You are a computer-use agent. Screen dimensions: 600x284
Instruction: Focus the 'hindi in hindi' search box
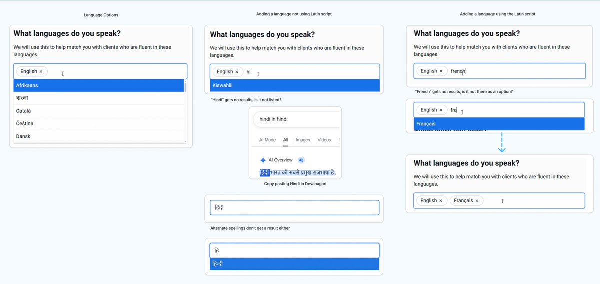tap(297, 119)
